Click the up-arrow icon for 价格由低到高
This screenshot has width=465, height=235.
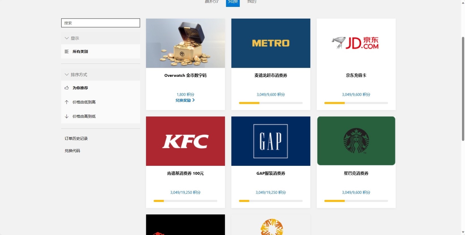[x=67, y=102]
